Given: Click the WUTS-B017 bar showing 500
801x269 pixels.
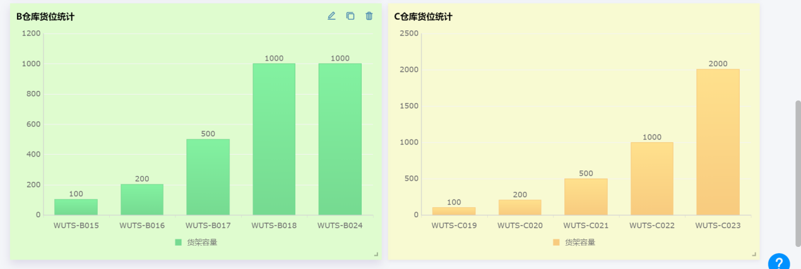Looking at the screenshot, I should click(x=208, y=177).
